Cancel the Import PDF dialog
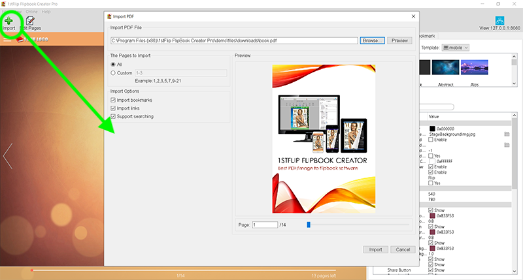 [403, 250]
